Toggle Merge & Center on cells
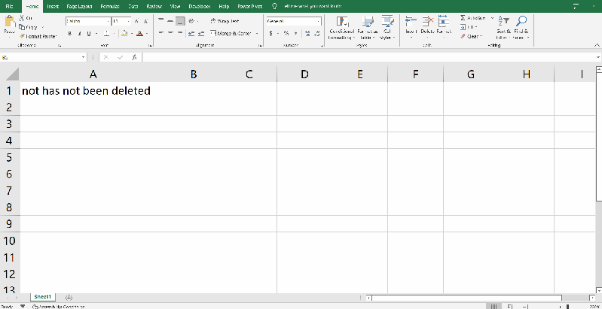The height and width of the screenshot is (309, 602). pos(231,33)
